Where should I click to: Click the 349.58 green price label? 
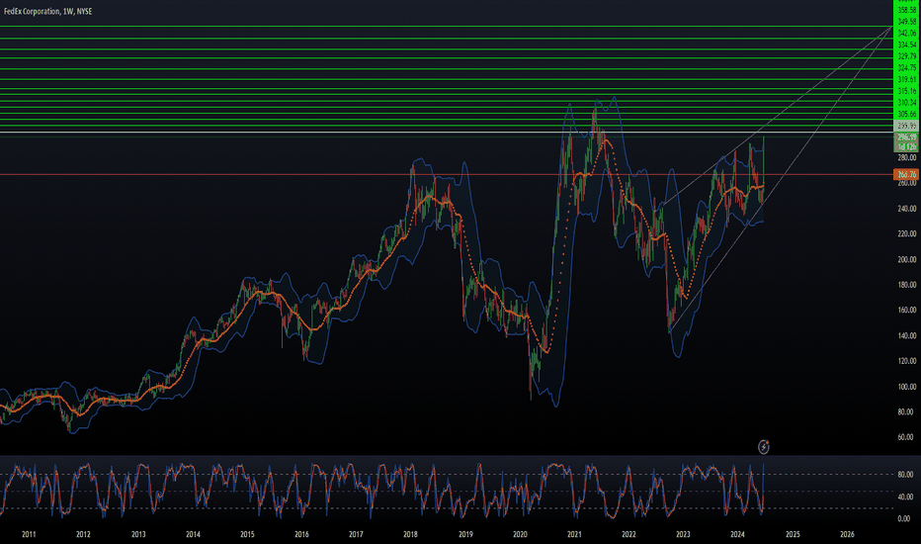[x=907, y=22]
